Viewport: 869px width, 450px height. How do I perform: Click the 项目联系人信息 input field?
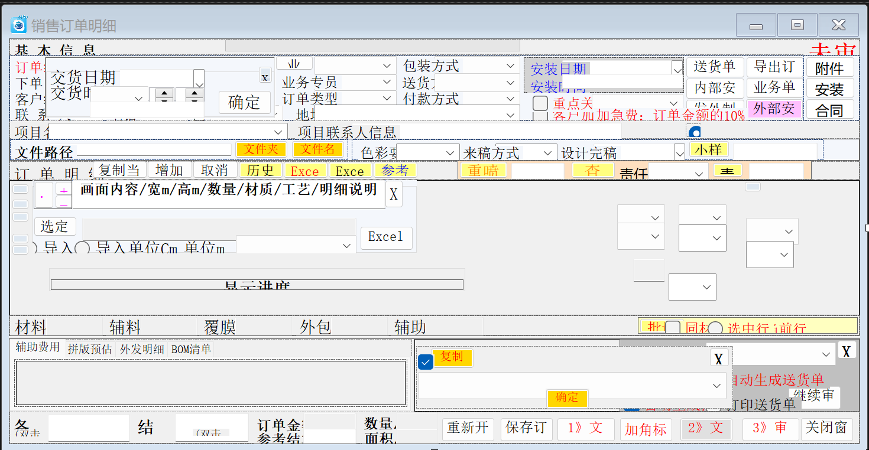[511, 132]
